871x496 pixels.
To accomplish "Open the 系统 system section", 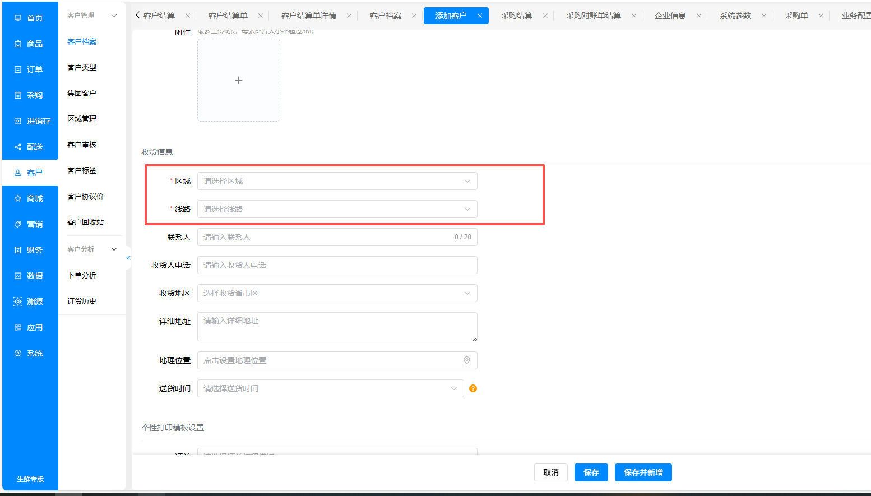I will [x=30, y=353].
